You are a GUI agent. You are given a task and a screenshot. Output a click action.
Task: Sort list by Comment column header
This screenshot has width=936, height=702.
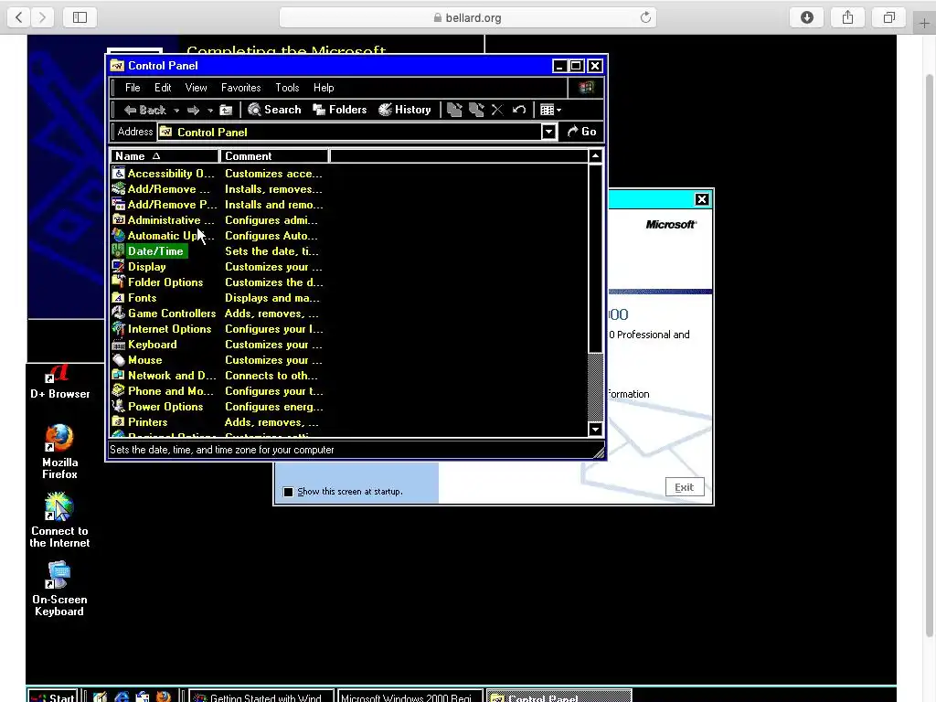(274, 156)
